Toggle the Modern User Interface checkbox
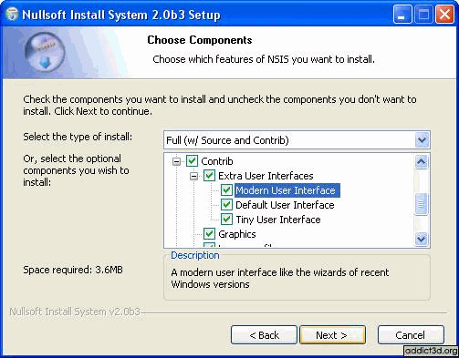This screenshot has width=459, height=358. 226,190
